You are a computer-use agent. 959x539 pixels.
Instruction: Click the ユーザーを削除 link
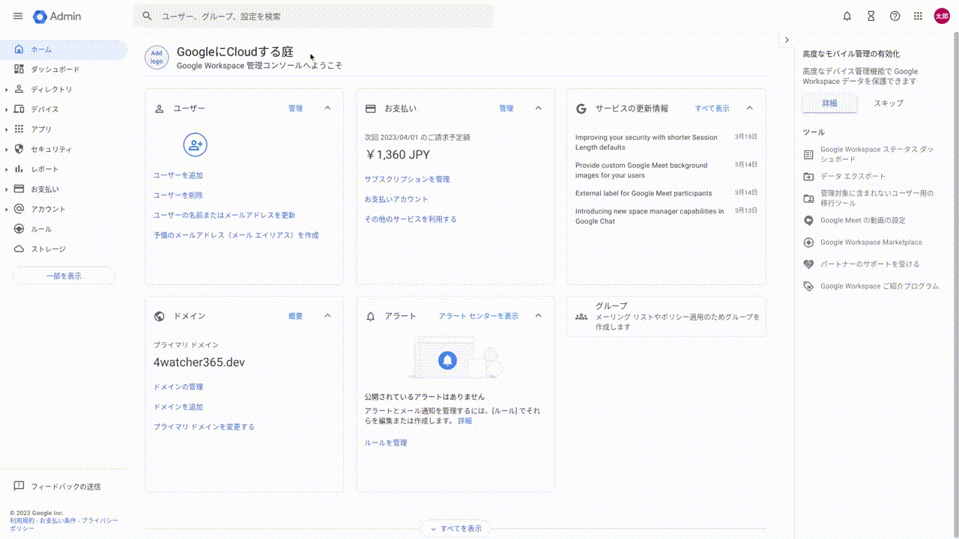(178, 195)
